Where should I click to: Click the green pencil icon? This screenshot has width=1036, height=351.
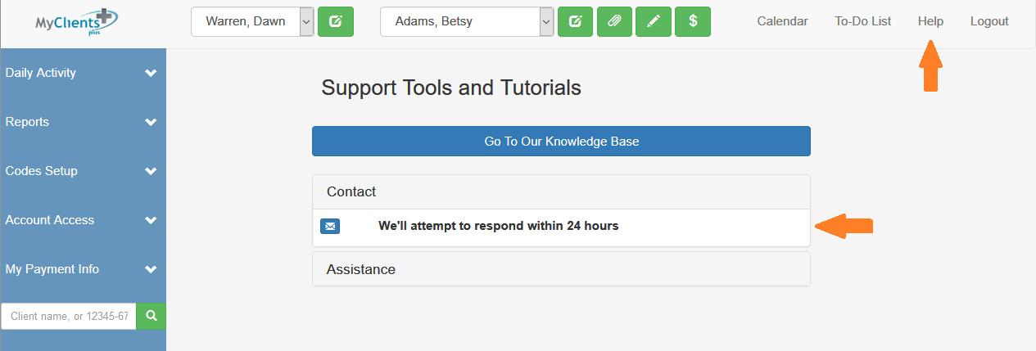tap(654, 22)
